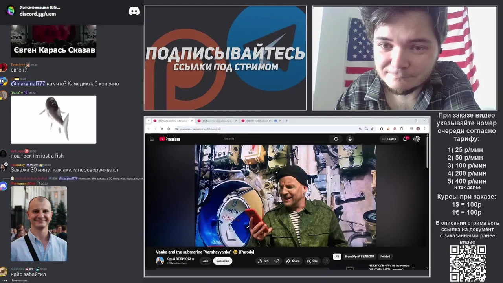Reload the browser page
Viewport: 503px width, 283px height.
(x=162, y=129)
